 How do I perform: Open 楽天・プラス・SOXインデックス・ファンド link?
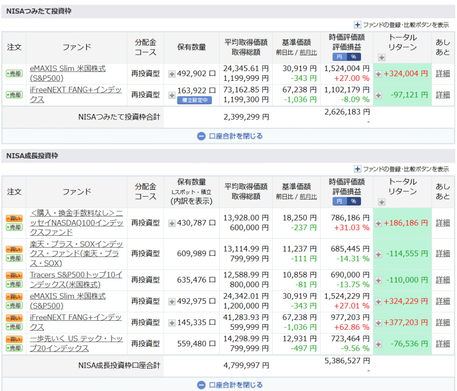pyautogui.click(x=76, y=253)
